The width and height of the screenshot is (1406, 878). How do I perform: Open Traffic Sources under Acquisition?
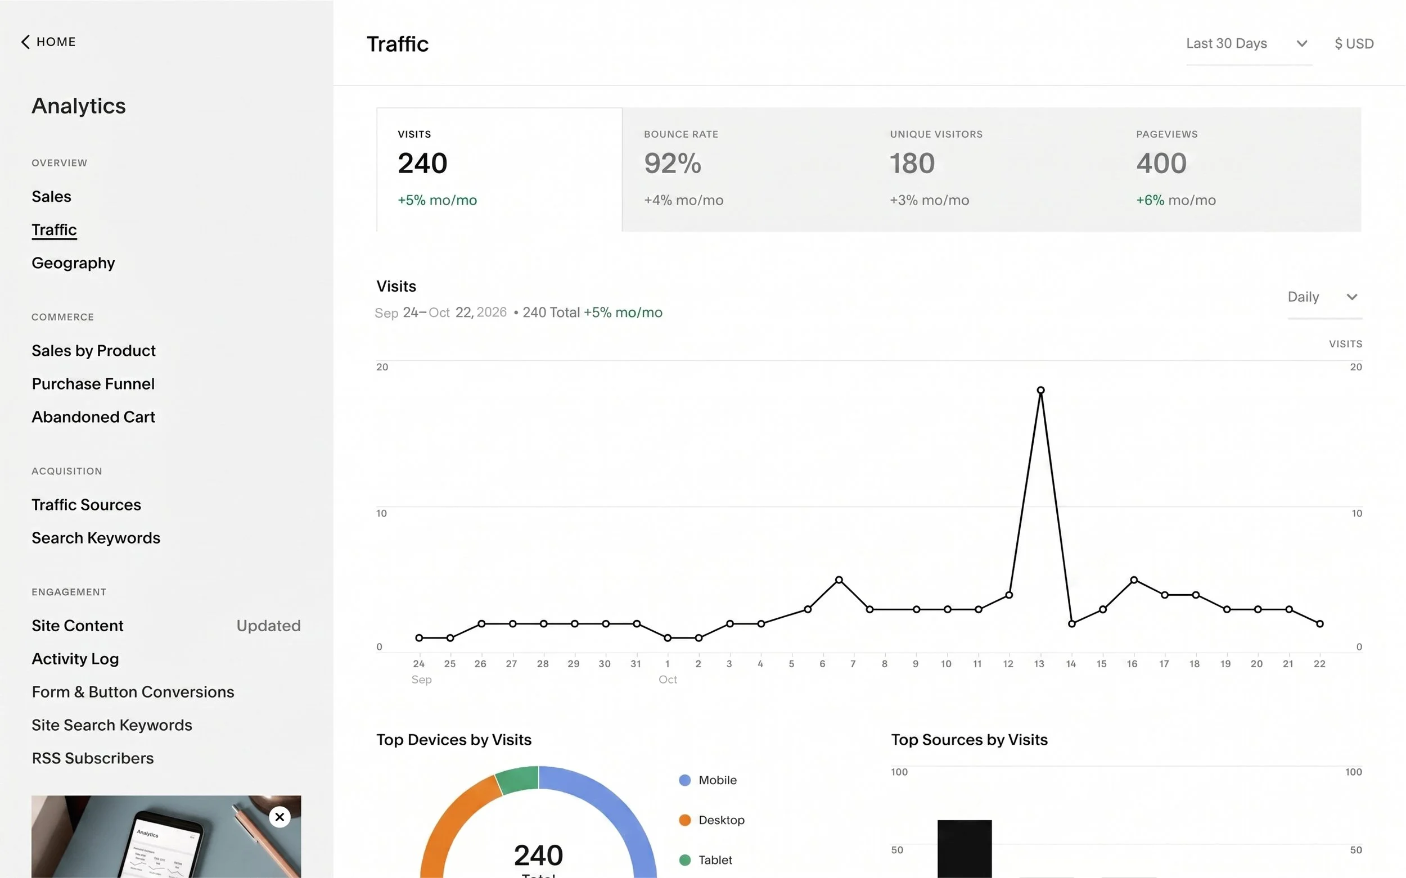pyautogui.click(x=86, y=505)
